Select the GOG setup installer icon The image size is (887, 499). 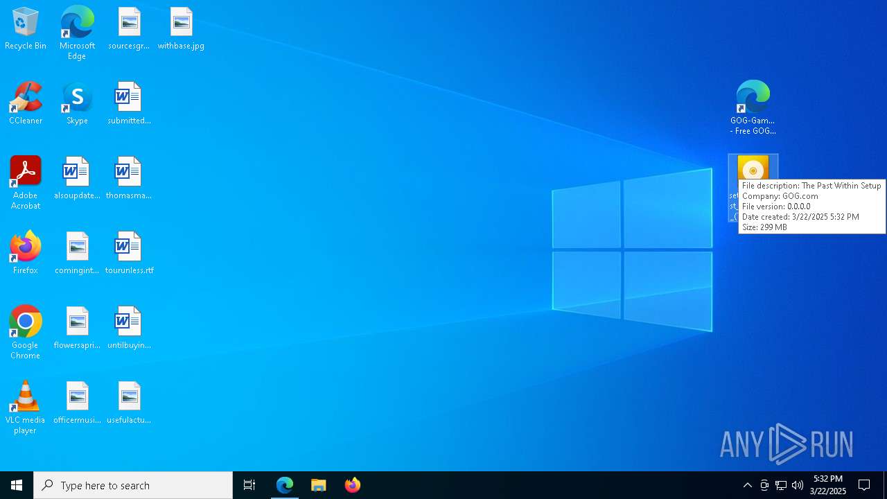(x=753, y=168)
